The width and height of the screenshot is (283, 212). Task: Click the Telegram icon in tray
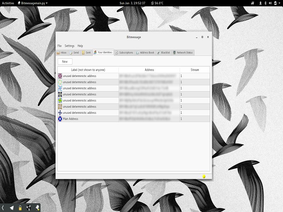(x=12, y=208)
